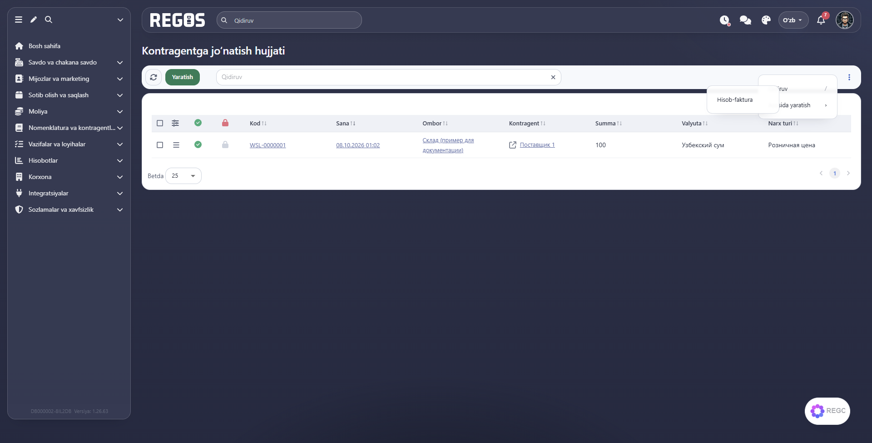The image size is (872, 443).
Task: Click the red lock column header icon
Action: coord(225,123)
